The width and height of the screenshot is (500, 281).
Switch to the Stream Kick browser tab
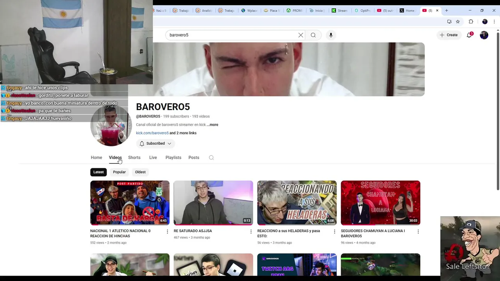pyautogui.click(x=340, y=11)
